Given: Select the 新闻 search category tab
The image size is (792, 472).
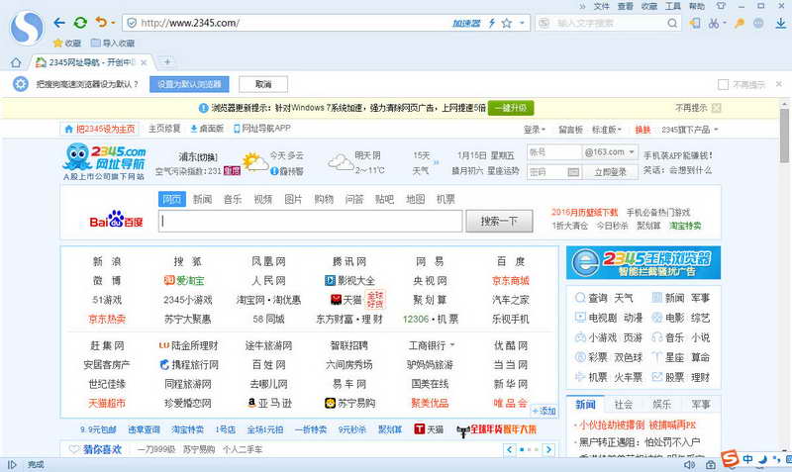Looking at the screenshot, I should 202,199.
